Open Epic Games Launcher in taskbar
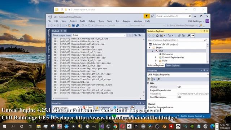Image resolution: width=231 pixels, height=130 pixels. 136,126
